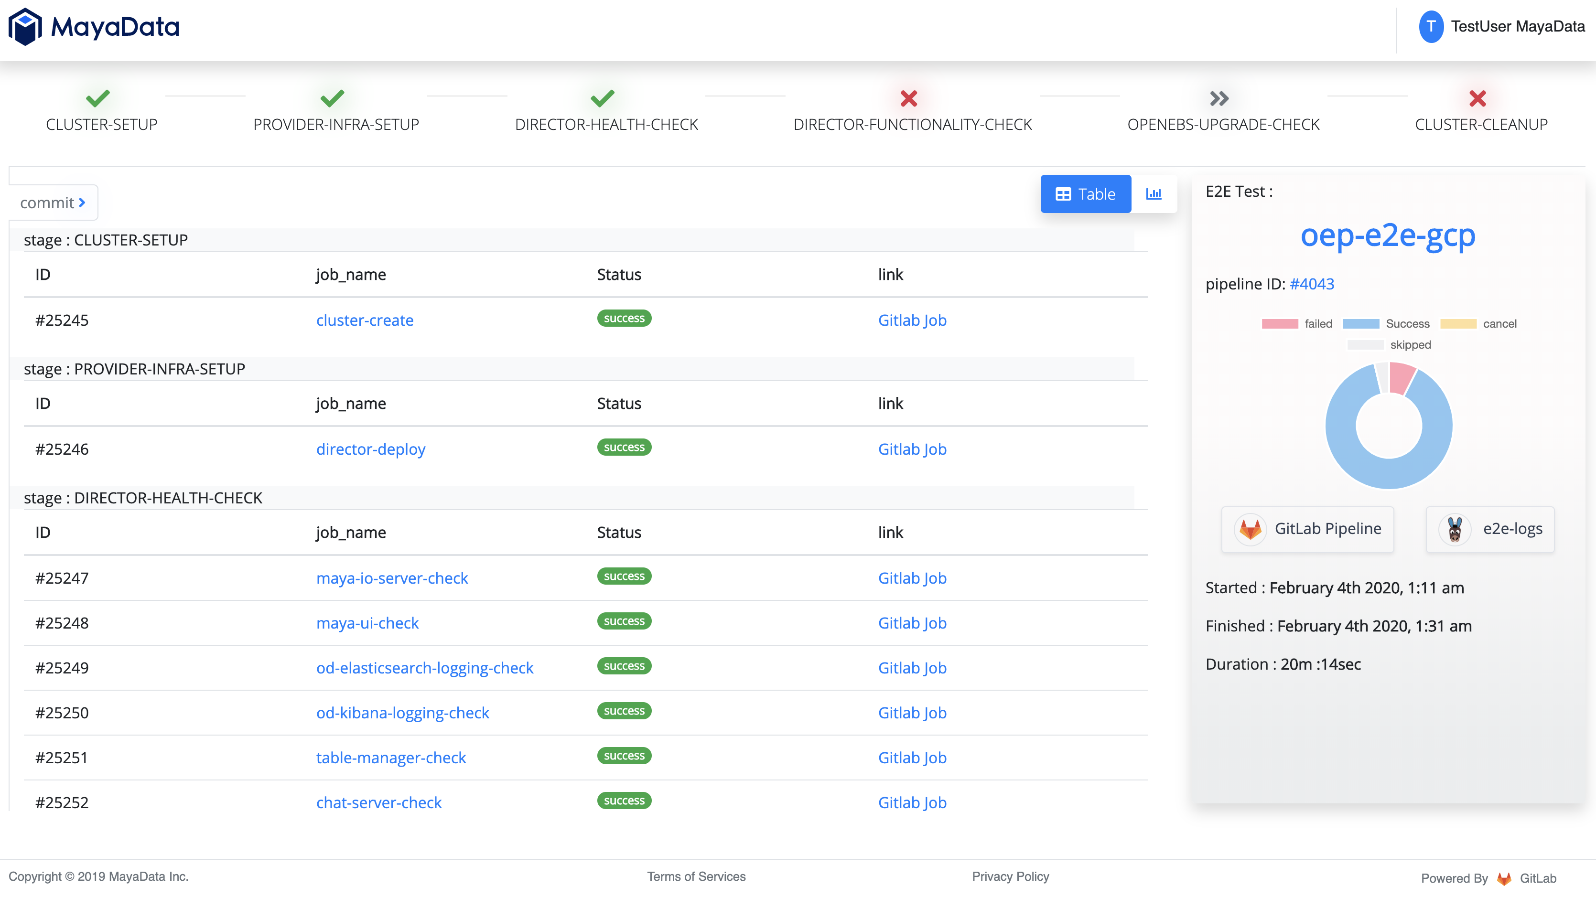Open the GitLab Pipeline button
Image resolution: width=1596 pixels, height=897 pixels.
coord(1307,529)
